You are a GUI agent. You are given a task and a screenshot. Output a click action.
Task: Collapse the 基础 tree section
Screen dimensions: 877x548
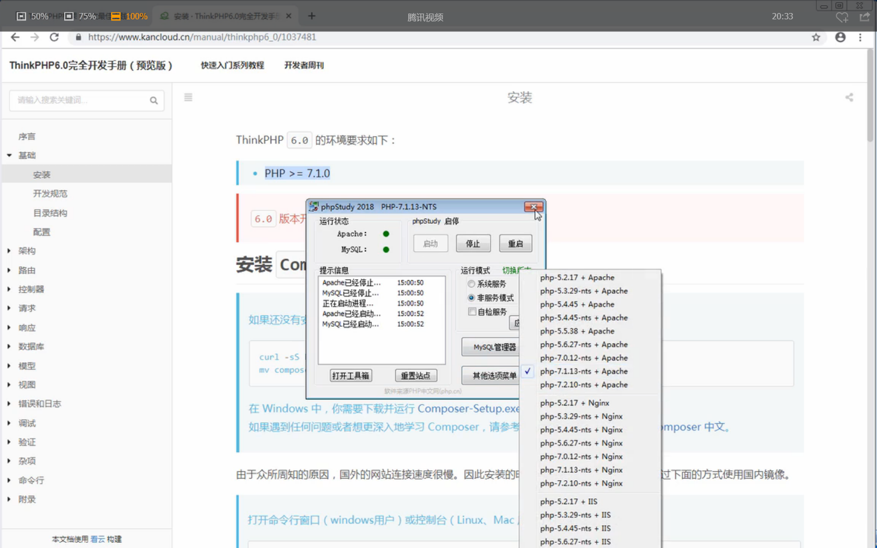(9, 155)
